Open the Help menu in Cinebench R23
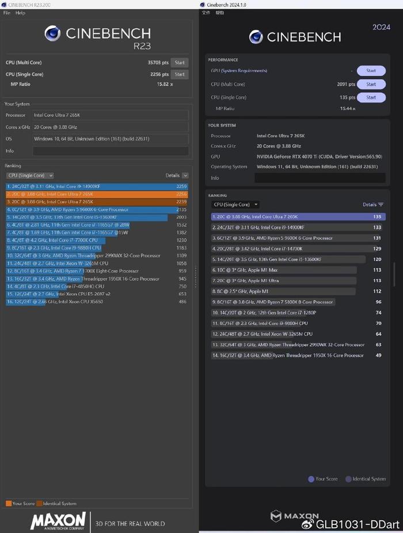Viewport: 403px width, 533px height. (20, 13)
